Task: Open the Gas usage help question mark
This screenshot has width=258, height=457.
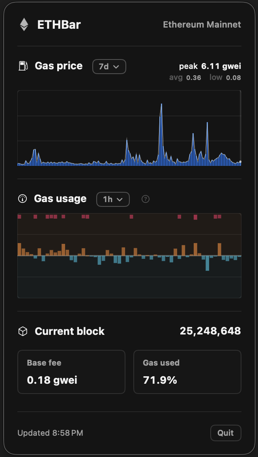Action: pyautogui.click(x=145, y=199)
